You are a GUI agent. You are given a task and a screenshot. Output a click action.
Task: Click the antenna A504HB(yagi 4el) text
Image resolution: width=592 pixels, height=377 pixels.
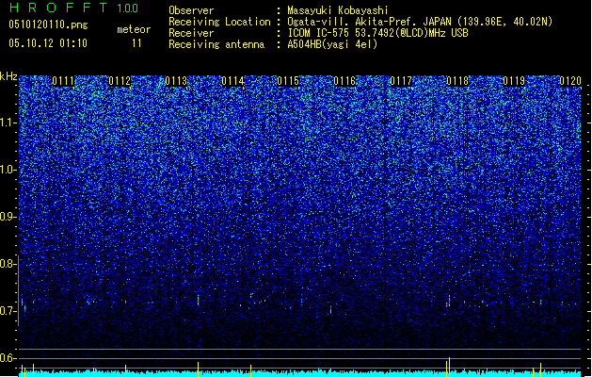click(x=332, y=44)
